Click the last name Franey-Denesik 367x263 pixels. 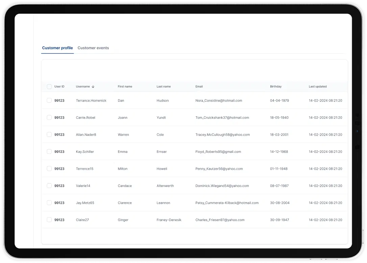tap(169, 220)
